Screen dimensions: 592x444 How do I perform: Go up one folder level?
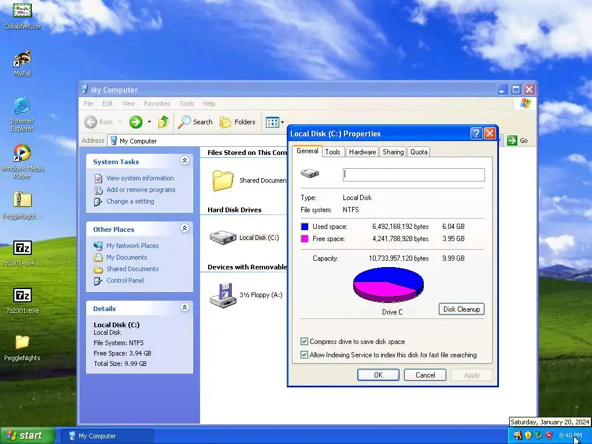(x=163, y=122)
